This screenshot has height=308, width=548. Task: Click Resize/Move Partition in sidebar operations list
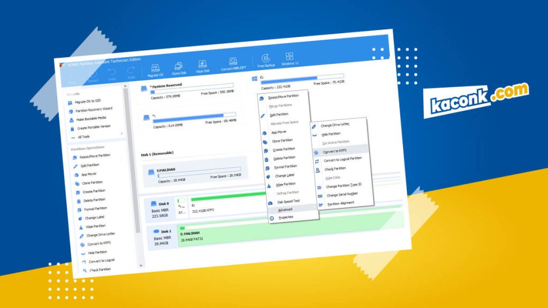tap(91, 156)
